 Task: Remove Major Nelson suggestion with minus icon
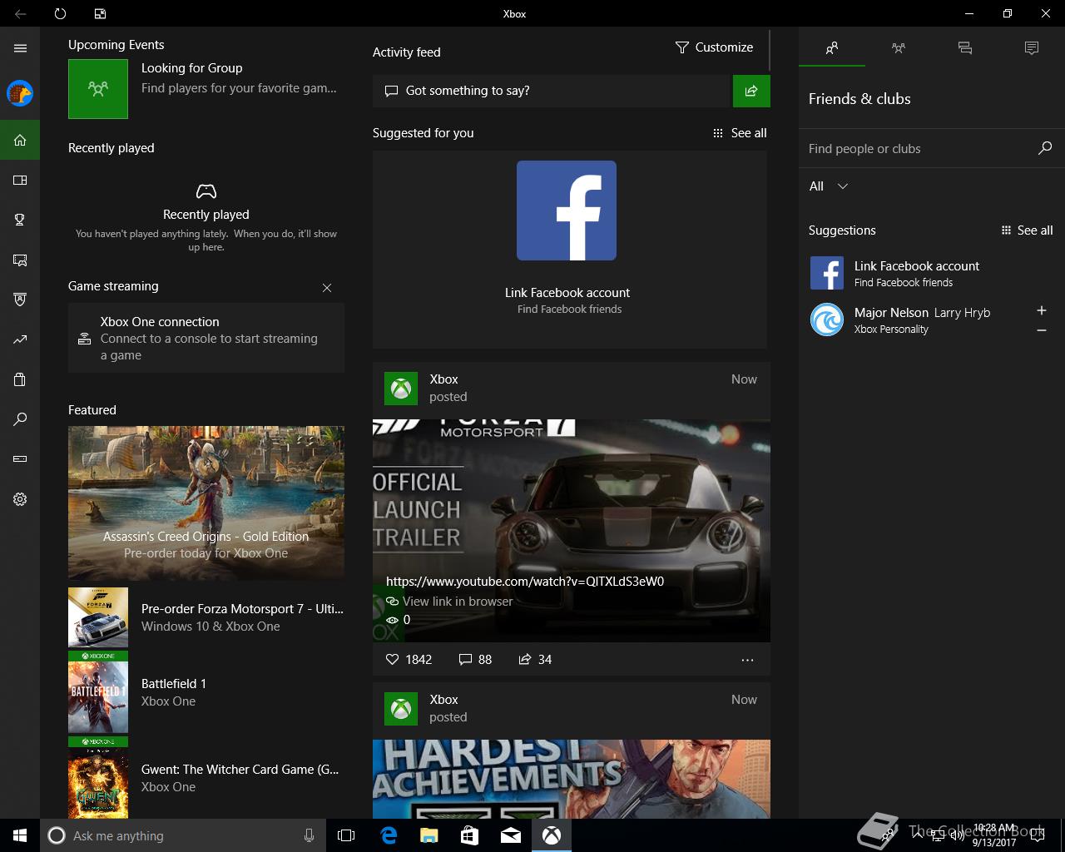(1041, 330)
